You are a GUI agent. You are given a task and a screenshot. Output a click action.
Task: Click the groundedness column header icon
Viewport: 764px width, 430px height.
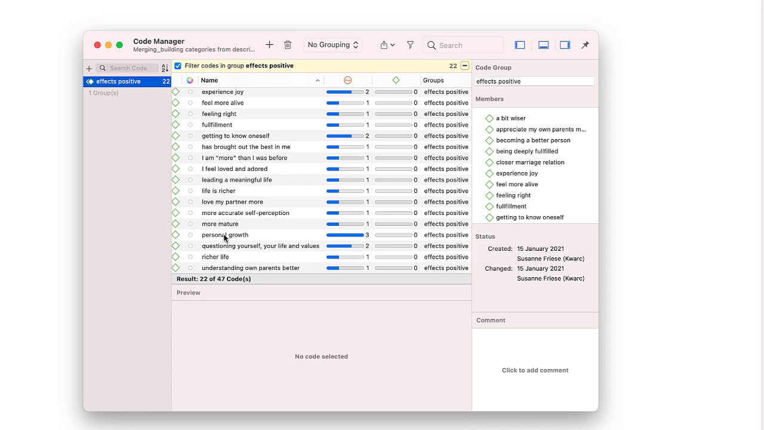pyautogui.click(x=347, y=80)
